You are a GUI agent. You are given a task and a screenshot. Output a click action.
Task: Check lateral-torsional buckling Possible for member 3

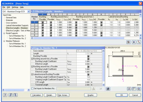pos(101,27)
